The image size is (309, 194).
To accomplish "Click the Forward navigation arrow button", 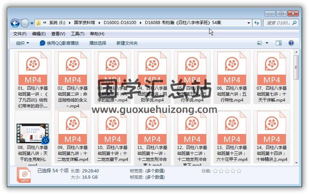I will [25, 23].
